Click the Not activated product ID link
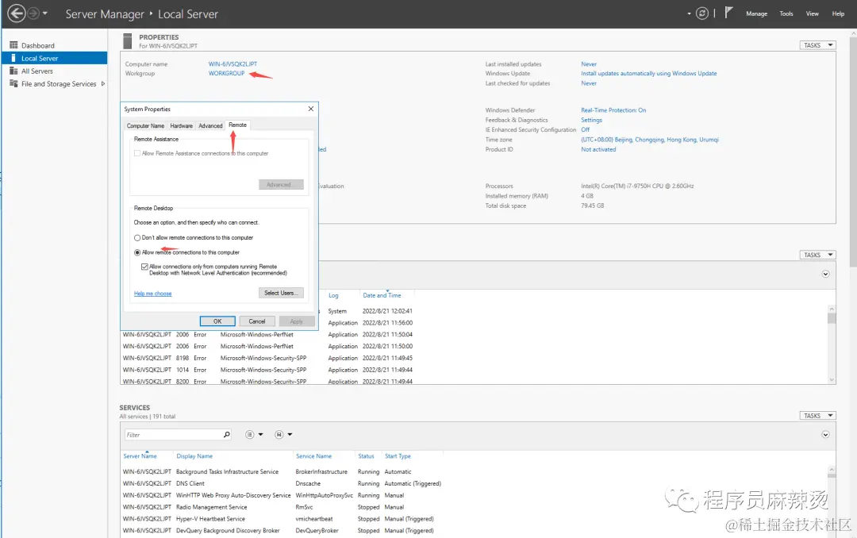Screen dimensions: 857x538 [x=598, y=149]
